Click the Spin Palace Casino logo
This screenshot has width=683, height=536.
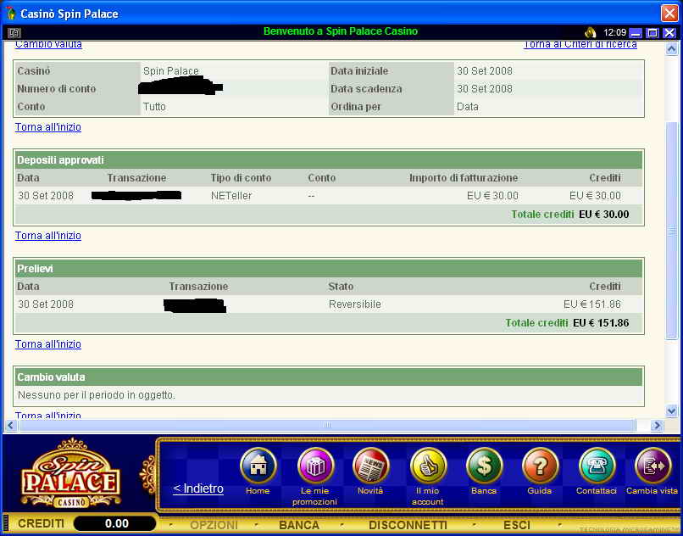pyautogui.click(x=70, y=474)
